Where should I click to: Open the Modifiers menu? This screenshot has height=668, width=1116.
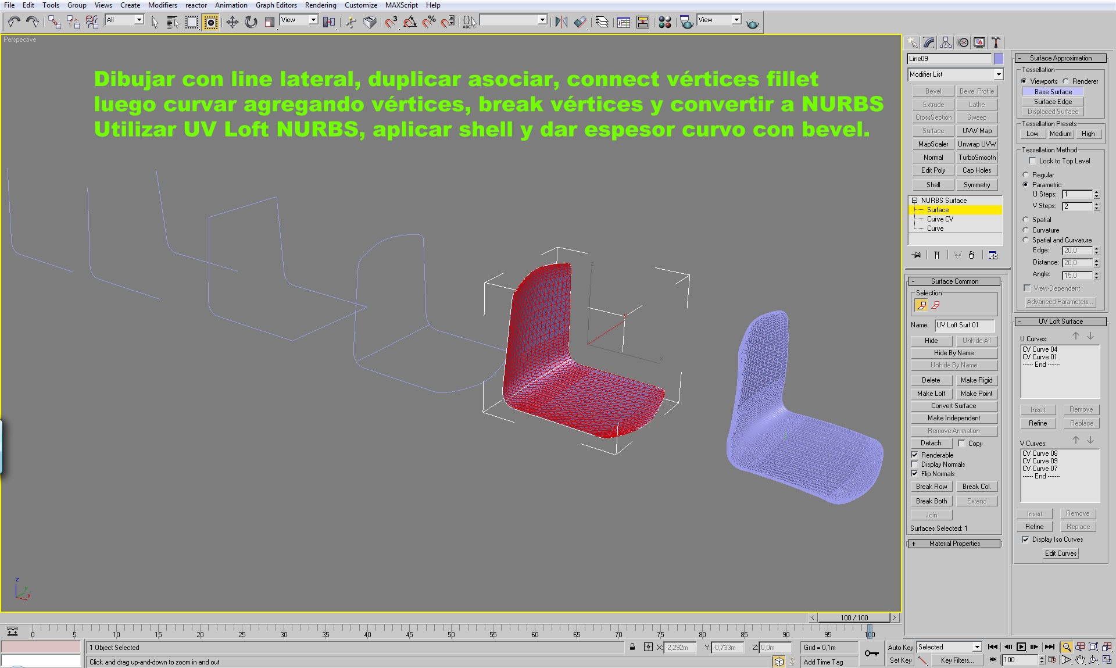pyautogui.click(x=162, y=5)
